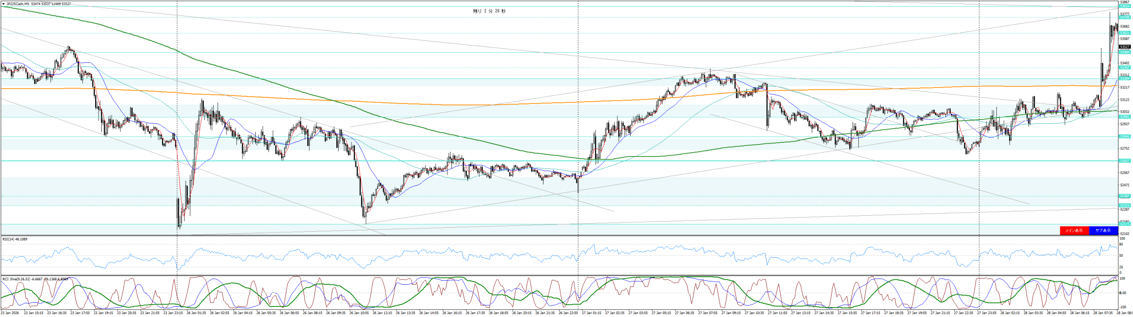
Task: Click the red メイン表示 button
Action: click(x=1074, y=230)
